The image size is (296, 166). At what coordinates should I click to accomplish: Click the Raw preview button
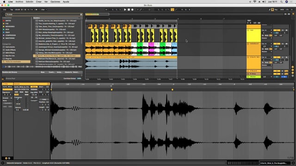pyautogui.click(x=80, y=66)
